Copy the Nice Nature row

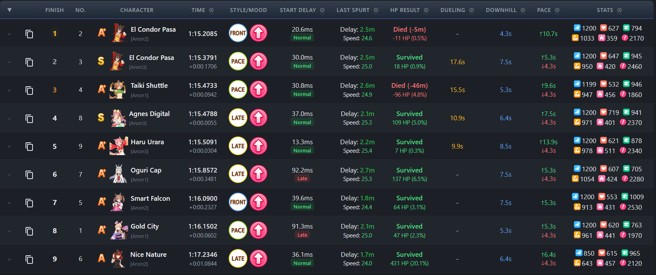pyautogui.click(x=29, y=259)
